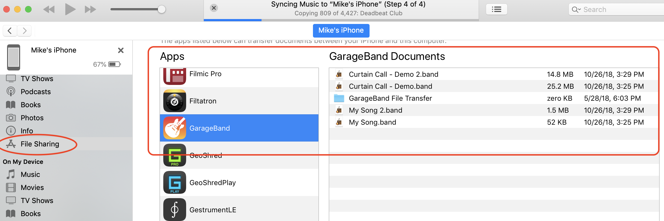Click the Mike's iPhone blue button
This screenshot has height=221, width=664.
[x=341, y=30]
